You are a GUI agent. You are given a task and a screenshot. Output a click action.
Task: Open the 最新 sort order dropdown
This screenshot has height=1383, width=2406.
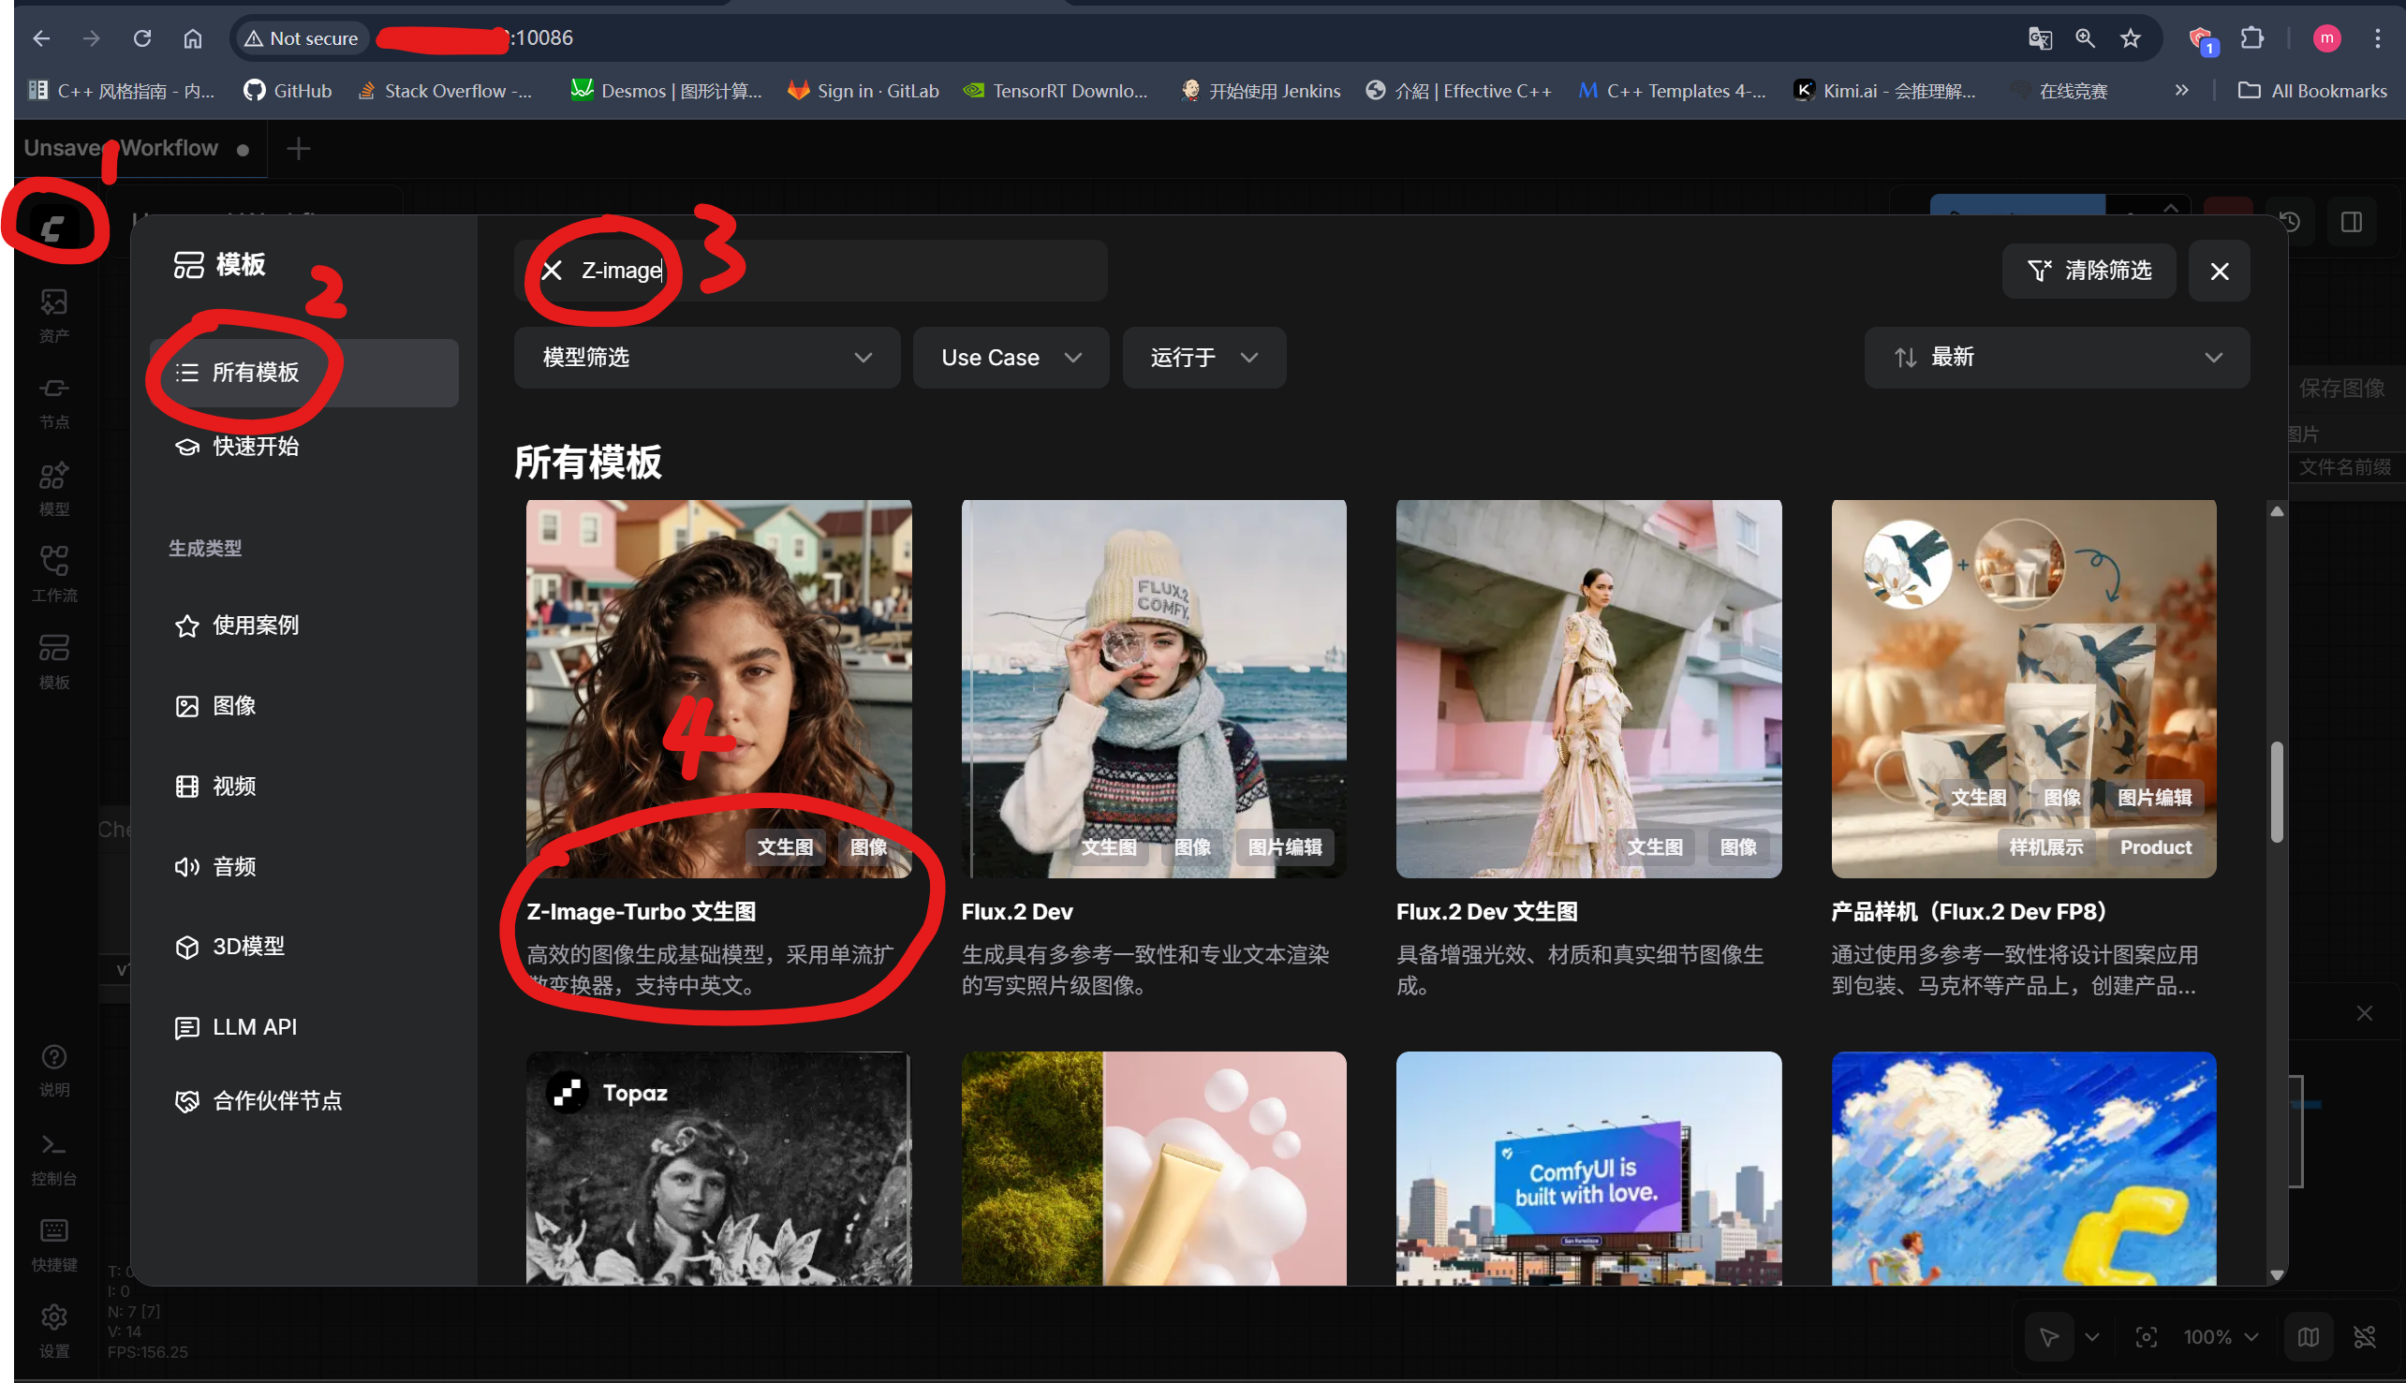tap(2056, 357)
